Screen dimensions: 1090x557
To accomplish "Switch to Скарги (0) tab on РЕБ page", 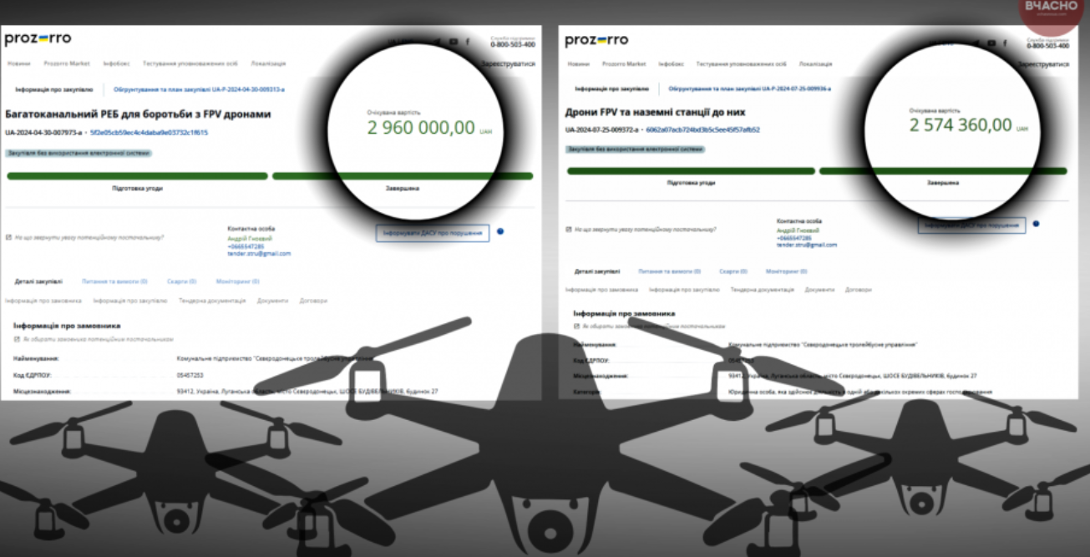I will tap(181, 281).
